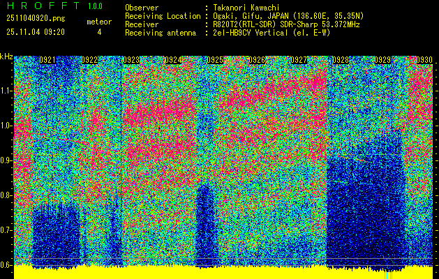Click the HROFFT program title
The height and width of the screenshot is (279, 439).
point(43,6)
